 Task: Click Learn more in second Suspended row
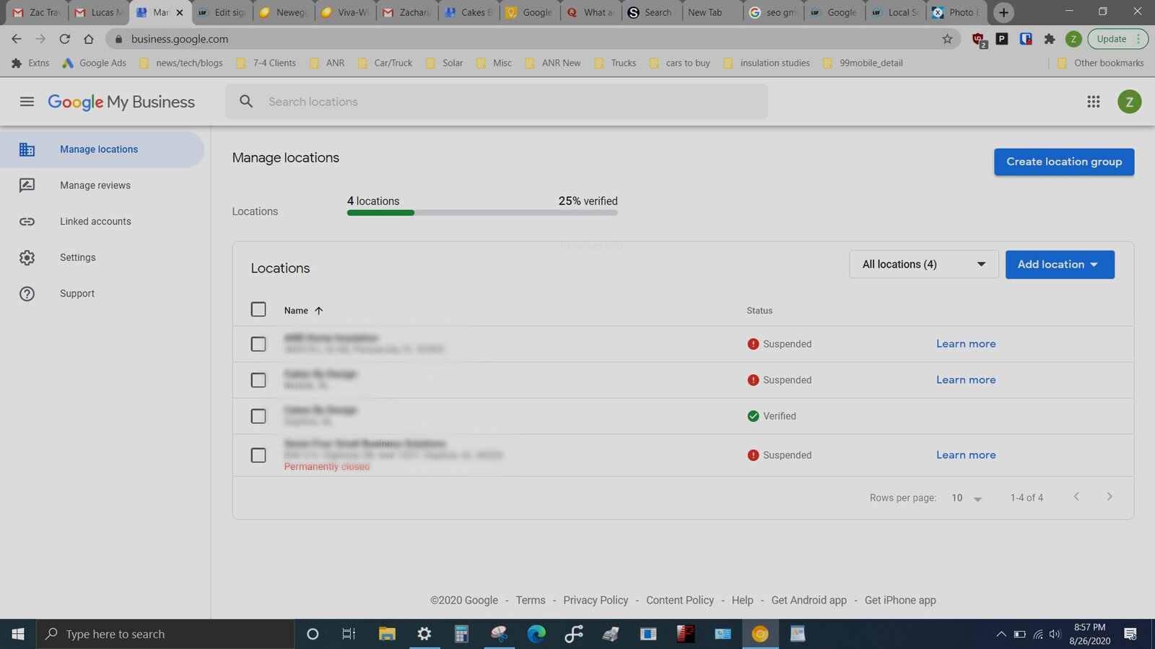point(966,380)
